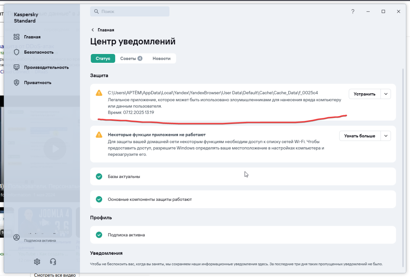This screenshot has width=410, height=277.
Task: Switch to the Советы tab
Action: (x=131, y=58)
